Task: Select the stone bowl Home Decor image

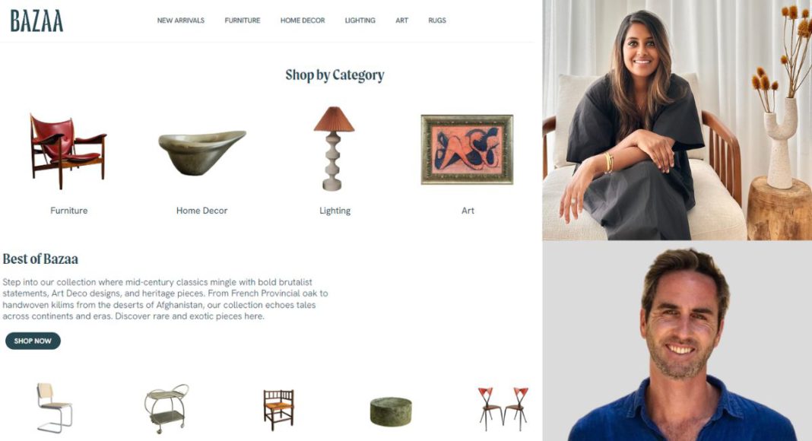Action: 202,153
